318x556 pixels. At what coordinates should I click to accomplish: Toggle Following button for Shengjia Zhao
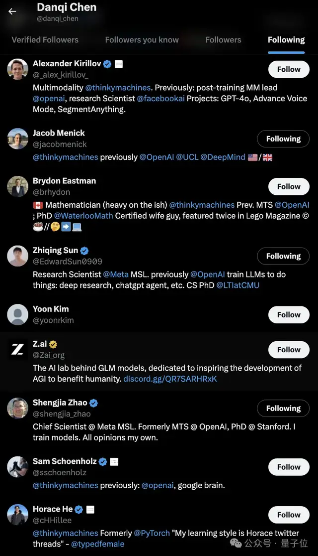pyautogui.click(x=283, y=409)
